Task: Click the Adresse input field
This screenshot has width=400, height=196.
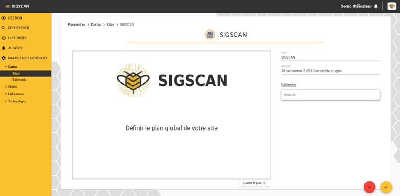Action: pyautogui.click(x=330, y=71)
